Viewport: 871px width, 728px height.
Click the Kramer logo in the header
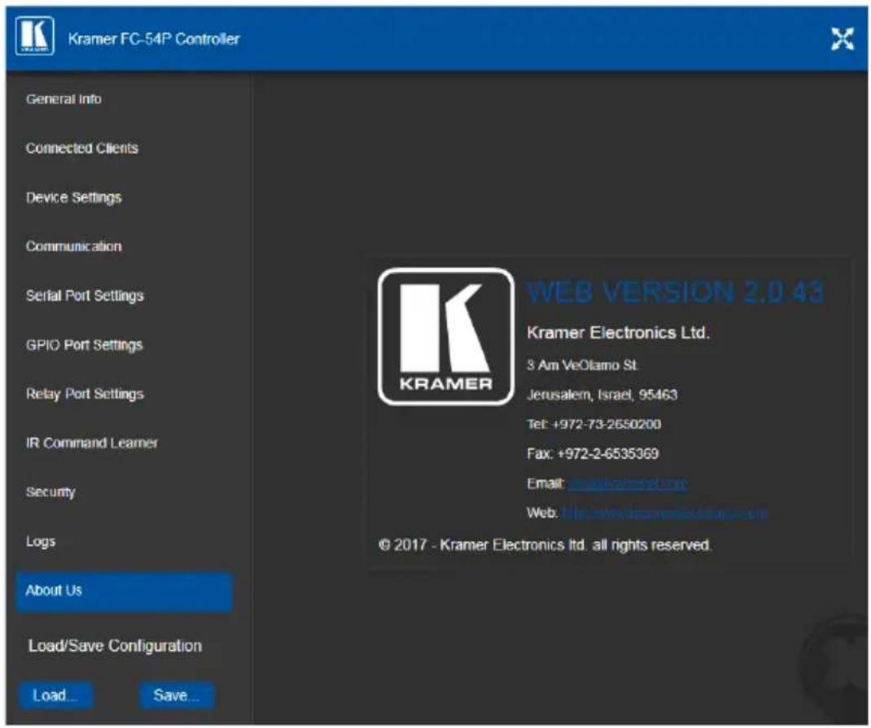[x=34, y=36]
